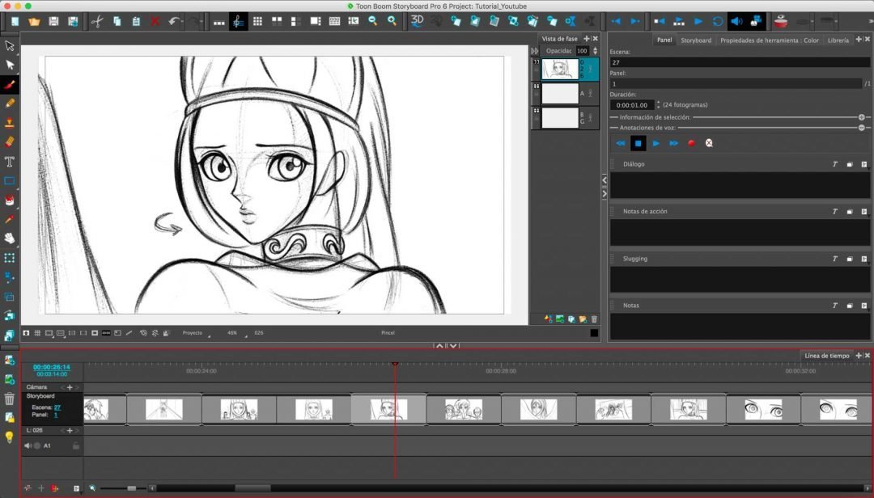Toggle solo circle on audio track A1
874x498 pixels.
pyautogui.click(x=36, y=445)
